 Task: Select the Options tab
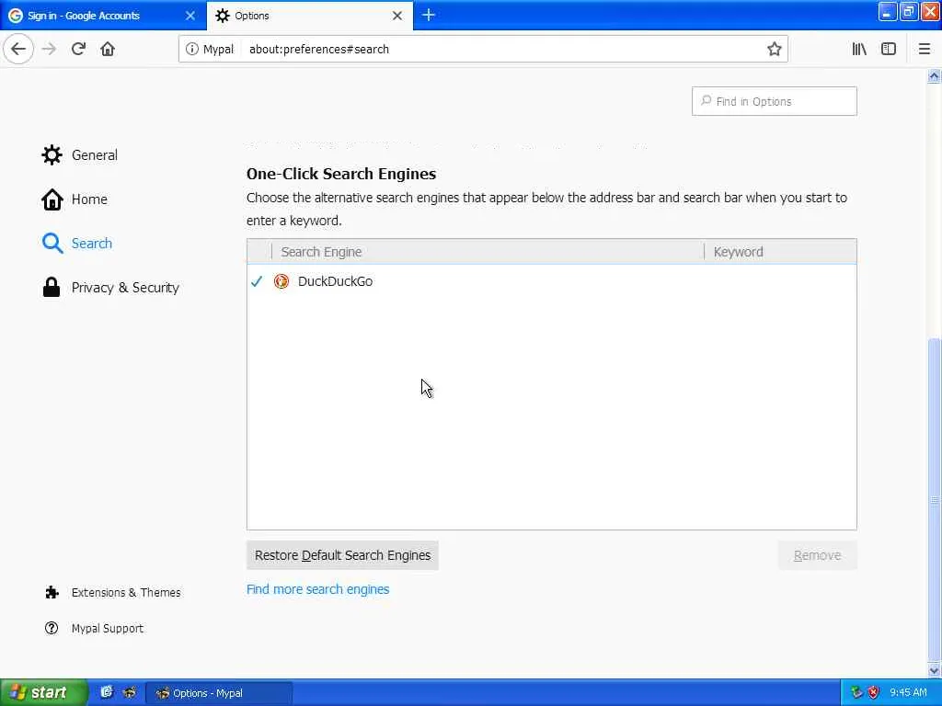309,16
